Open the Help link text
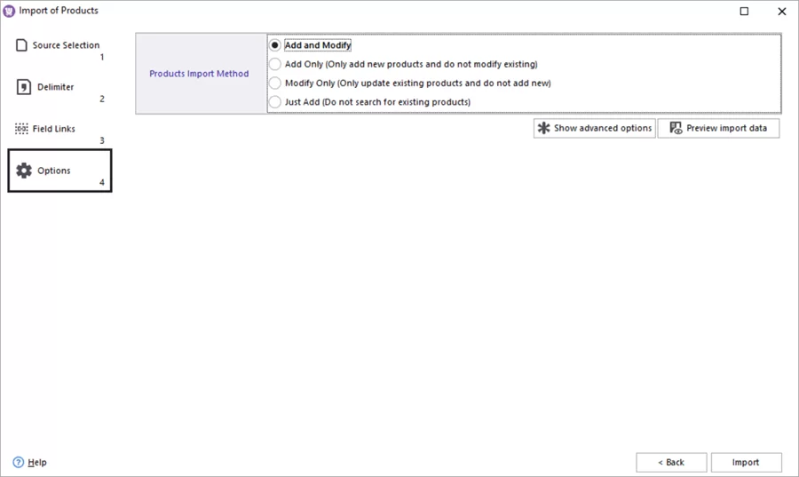This screenshot has width=799, height=477. point(37,462)
